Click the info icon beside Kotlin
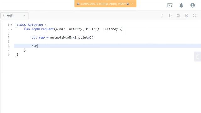 pos(3,15)
